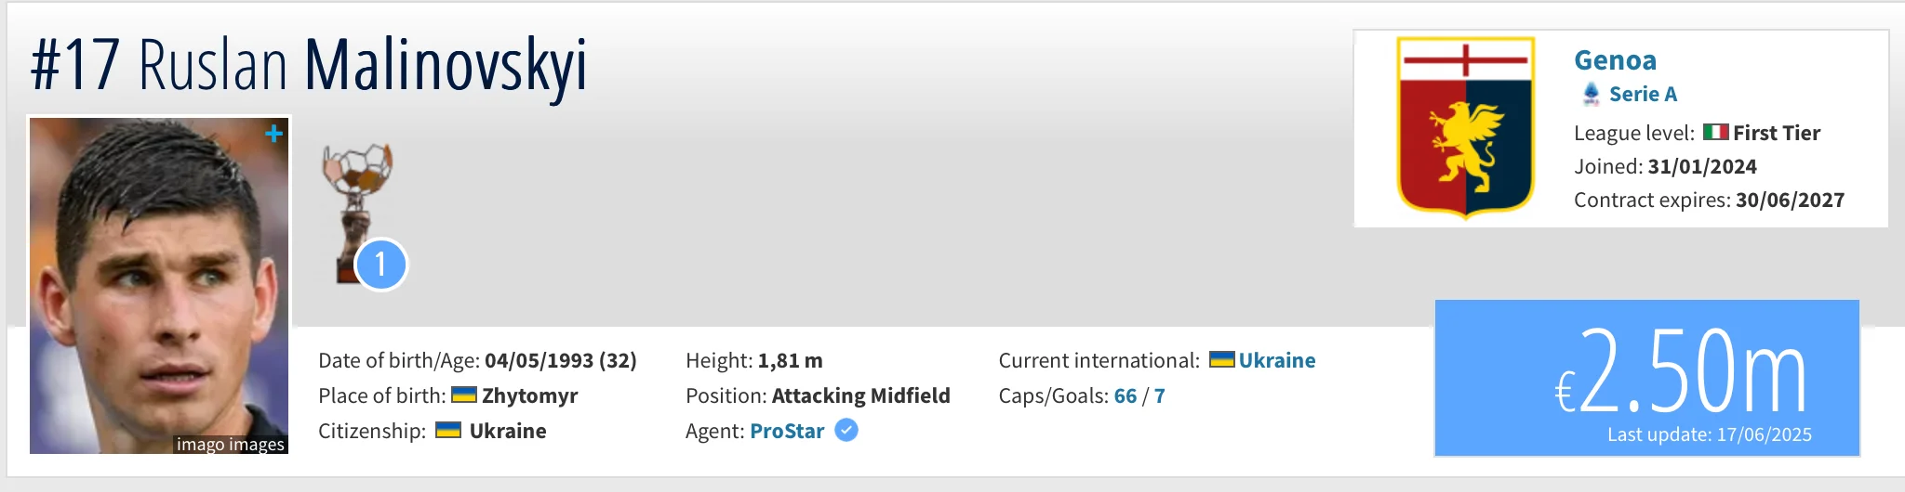Click the 7 international goals link

point(1160,395)
